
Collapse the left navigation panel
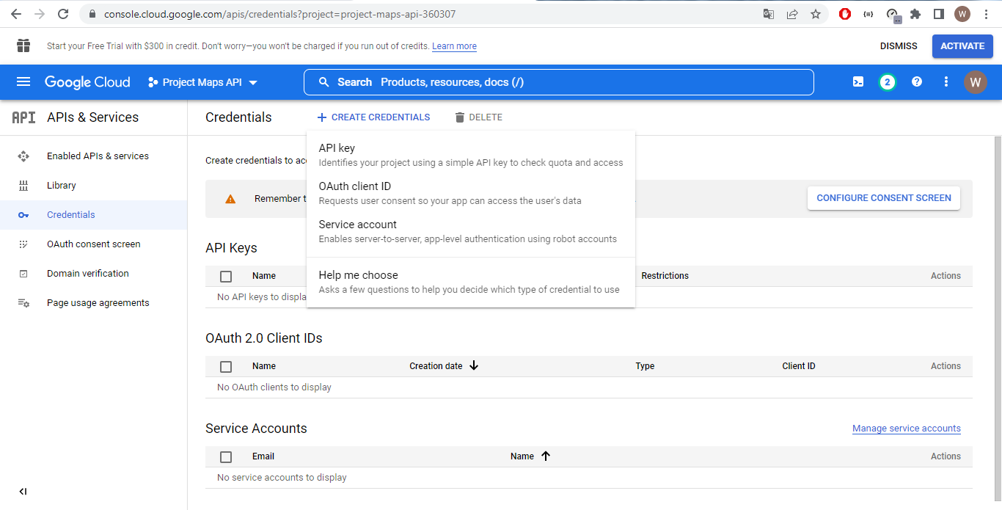(x=23, y=492)
